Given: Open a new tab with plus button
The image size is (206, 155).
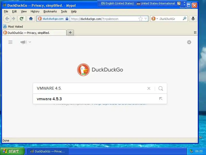Looking at the screenshot, I should [x=70, y=33].
